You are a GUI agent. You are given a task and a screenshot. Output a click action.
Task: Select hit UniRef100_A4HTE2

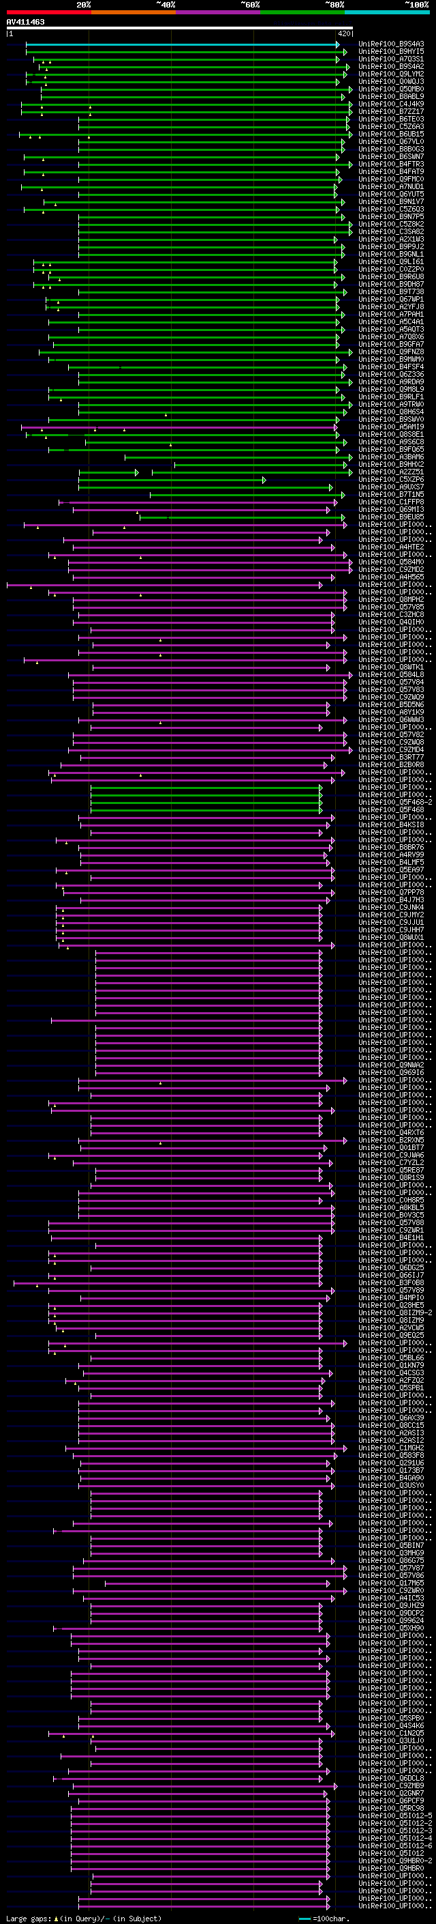(x=391, y=547)
